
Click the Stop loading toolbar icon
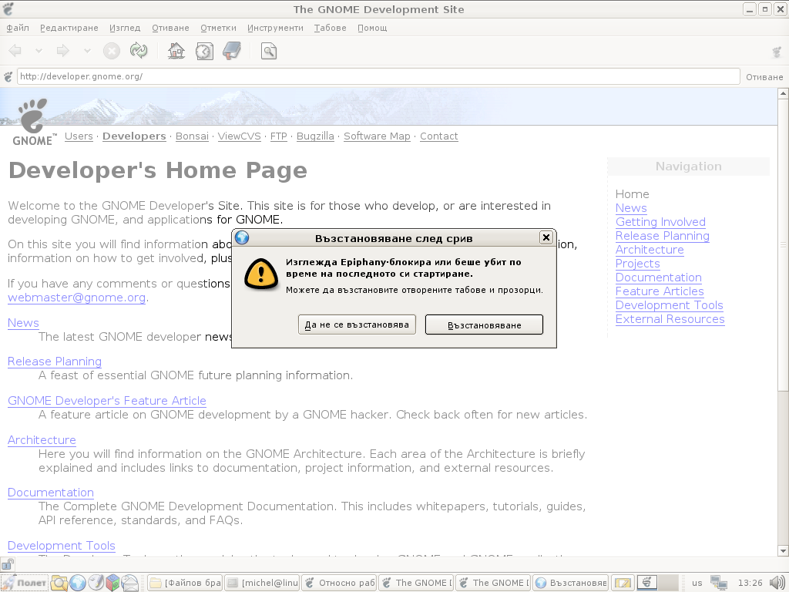tap(112, 51)
